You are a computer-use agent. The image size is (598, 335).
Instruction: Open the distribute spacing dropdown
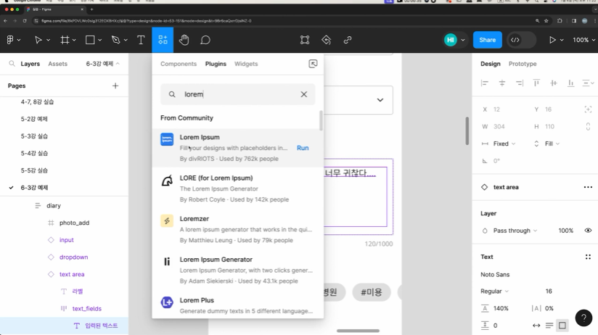(x=588, y=83)
